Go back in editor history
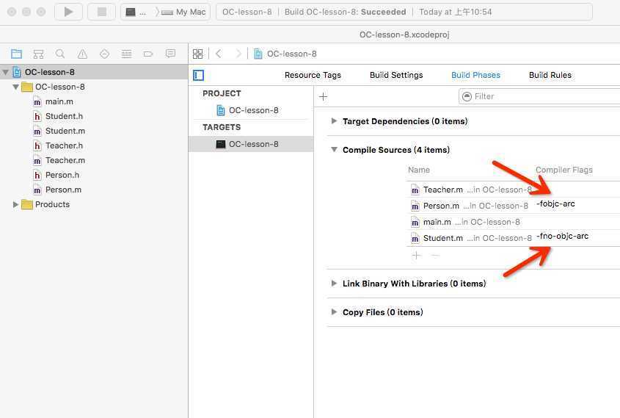This screenshot has height=418, width=620. pyautogui.click(x=219, y=54)
